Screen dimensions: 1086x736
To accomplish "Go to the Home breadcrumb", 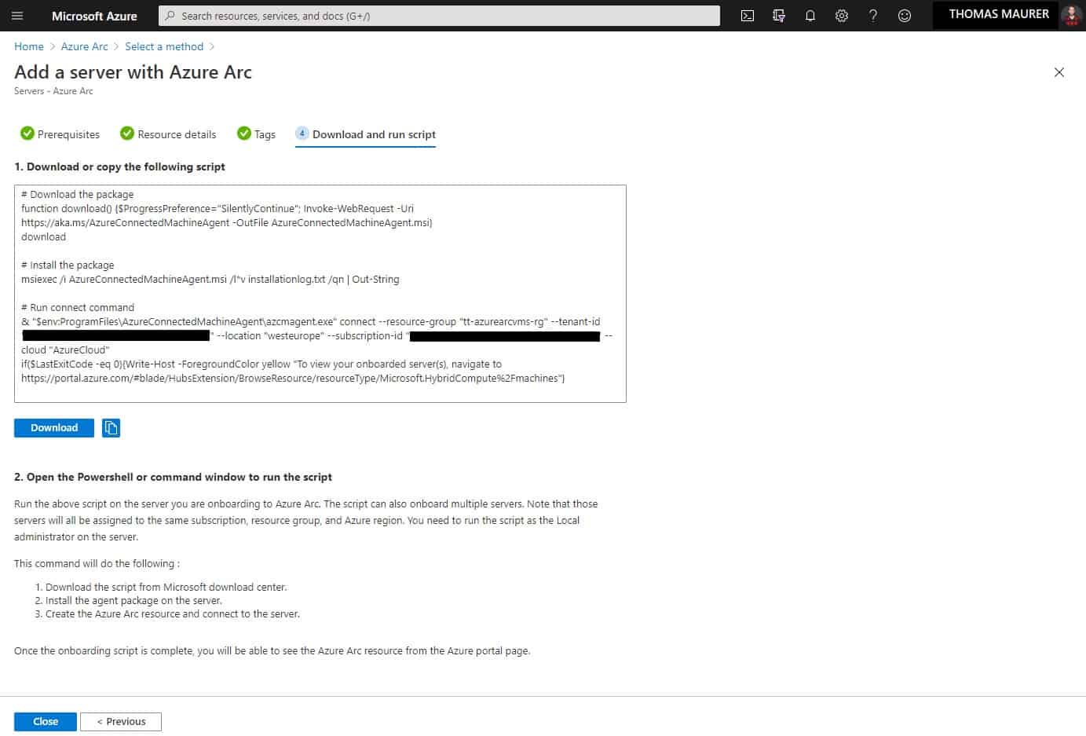I will [x=29, y=46].
